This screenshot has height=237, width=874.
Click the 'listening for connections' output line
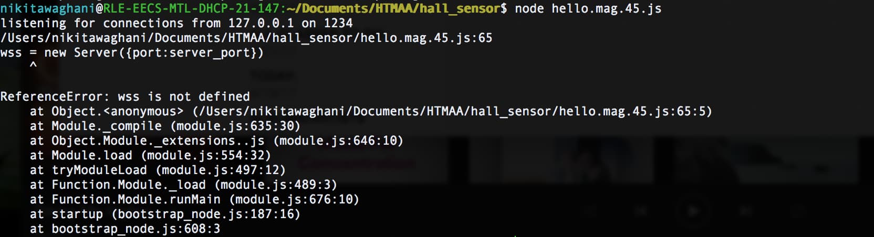point(176,24)
